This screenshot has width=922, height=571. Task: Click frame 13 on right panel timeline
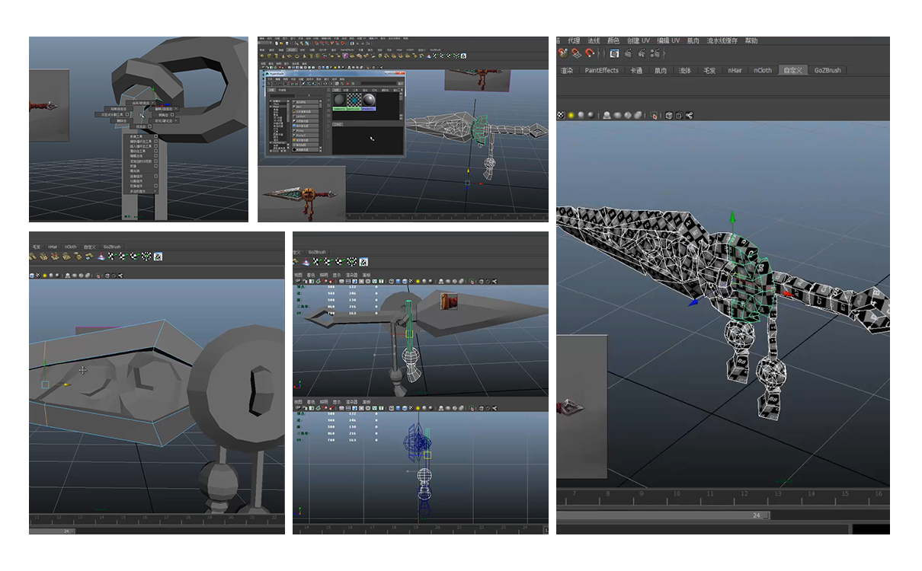(778, 494)
